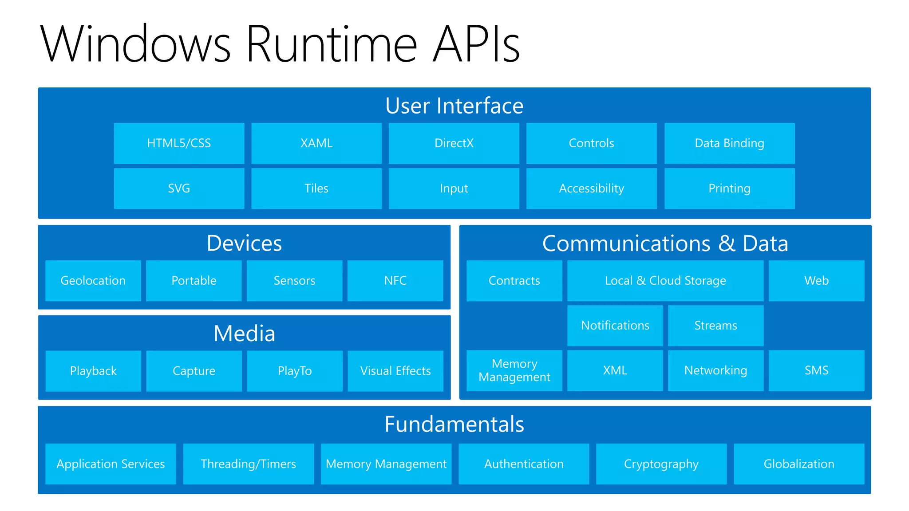Select the Notifications tile

pyautogui.click(x=615, y=326)
